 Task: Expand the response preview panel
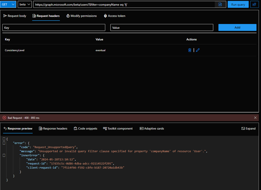[x=248, y=128]
